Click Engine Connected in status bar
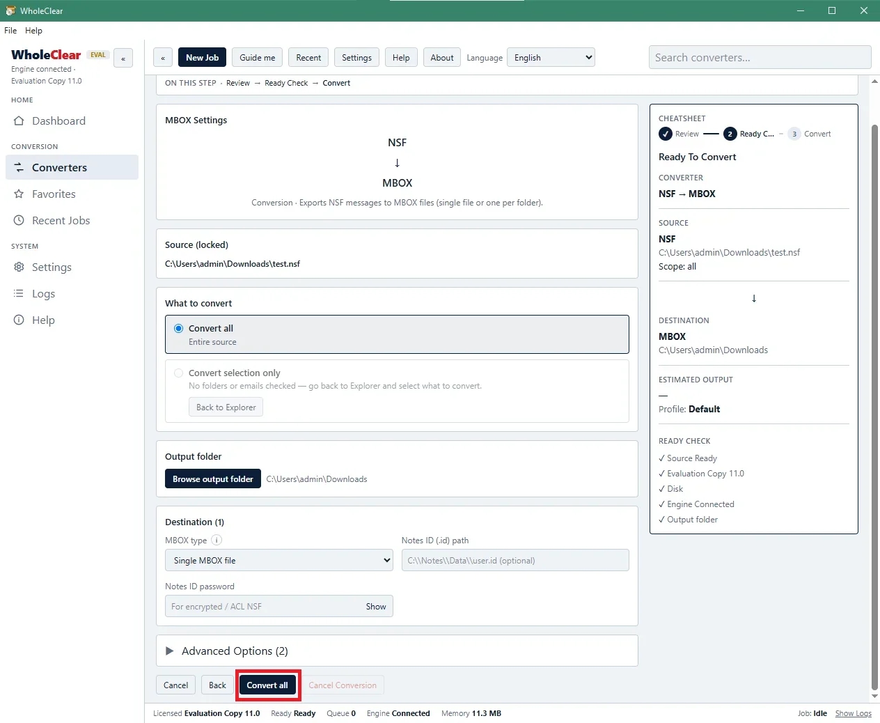Screen dimensions: 880x723 point(398,713)
